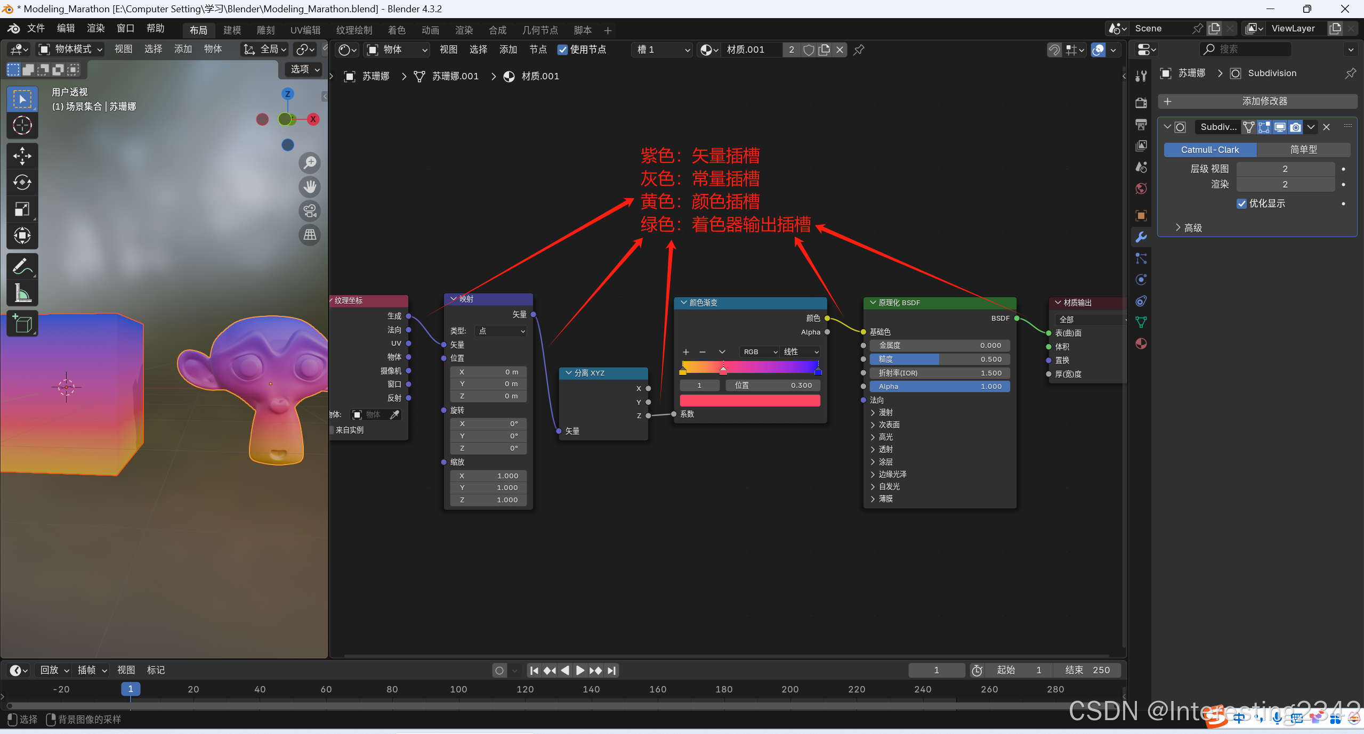Toggle the 使用节点 checkbox
Screen dimensions: 1364x734
[562, 50]
